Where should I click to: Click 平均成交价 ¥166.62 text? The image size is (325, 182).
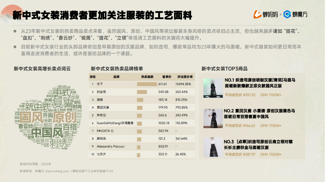(240, 126)
